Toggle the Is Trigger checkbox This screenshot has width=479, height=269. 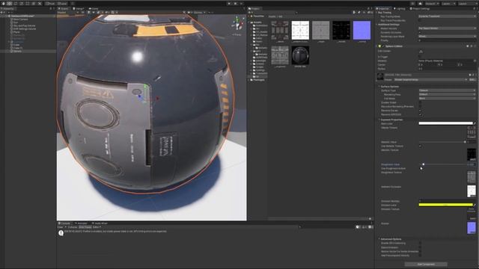[421, 57]
